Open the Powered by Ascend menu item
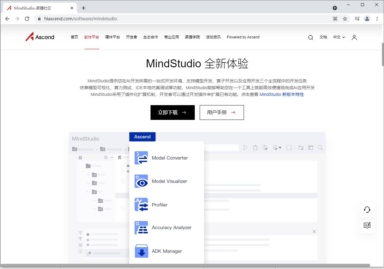 coord(243,37)
